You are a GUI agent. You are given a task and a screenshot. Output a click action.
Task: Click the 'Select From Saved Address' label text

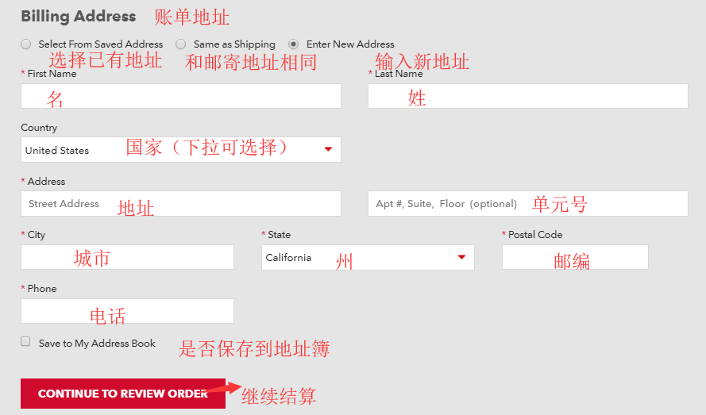point(100,44)
